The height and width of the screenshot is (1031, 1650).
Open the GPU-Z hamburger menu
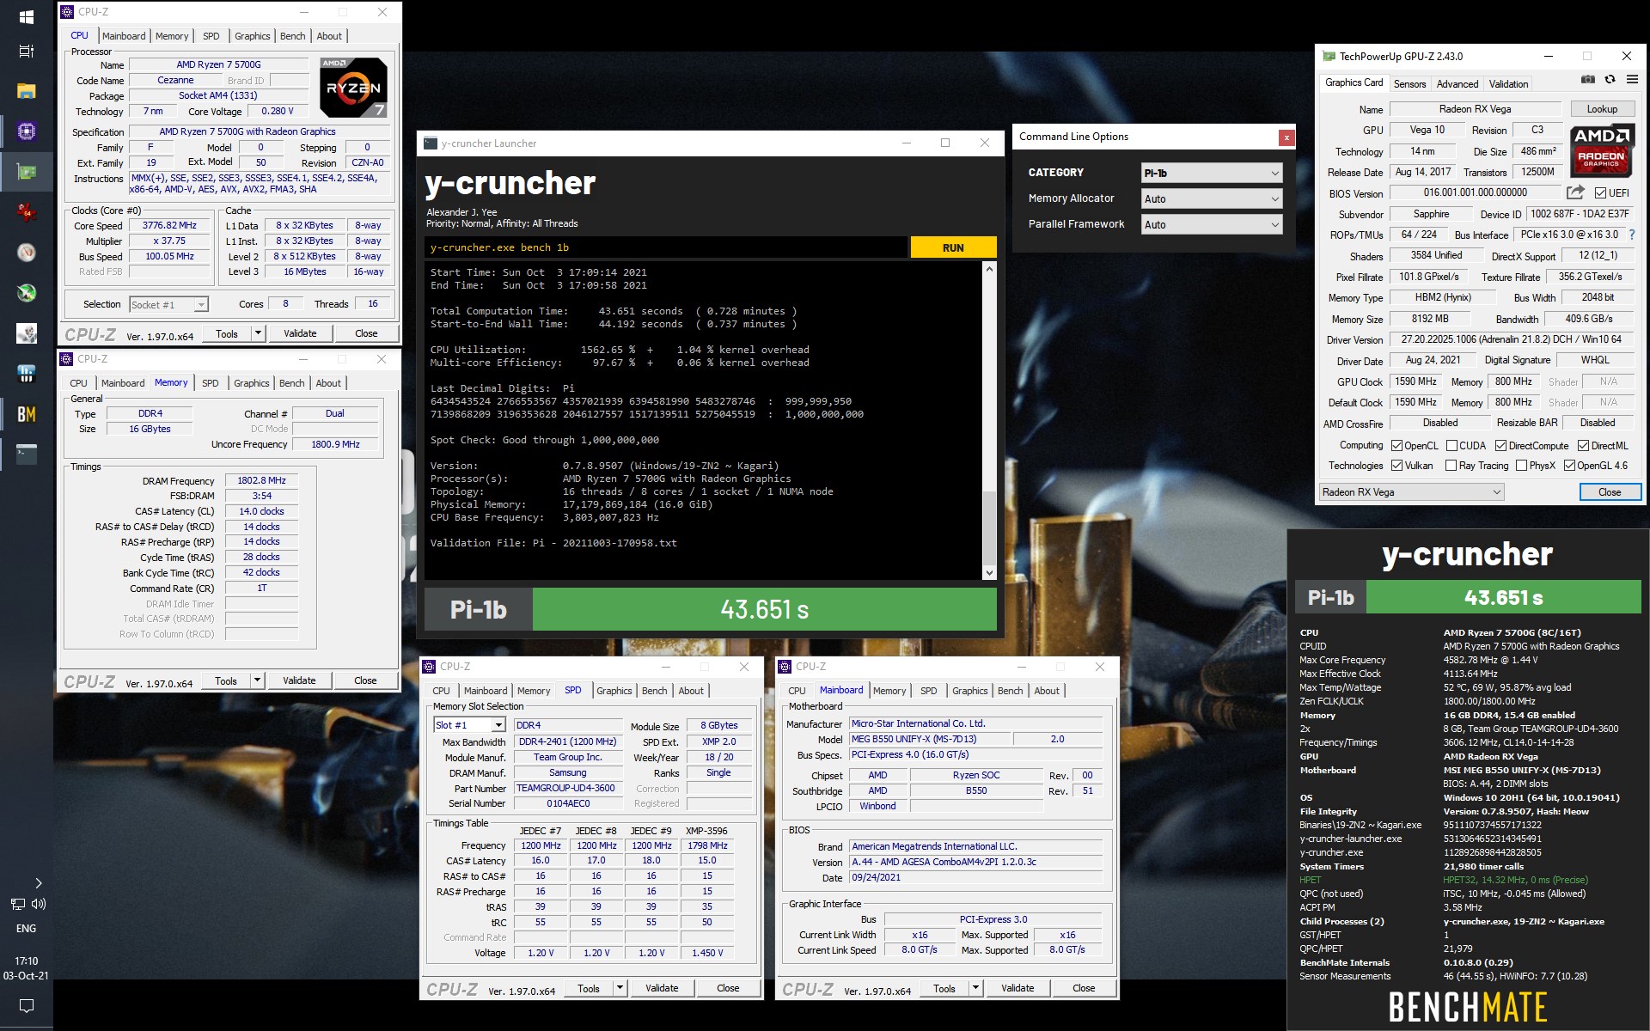[x=1632, y=80]
